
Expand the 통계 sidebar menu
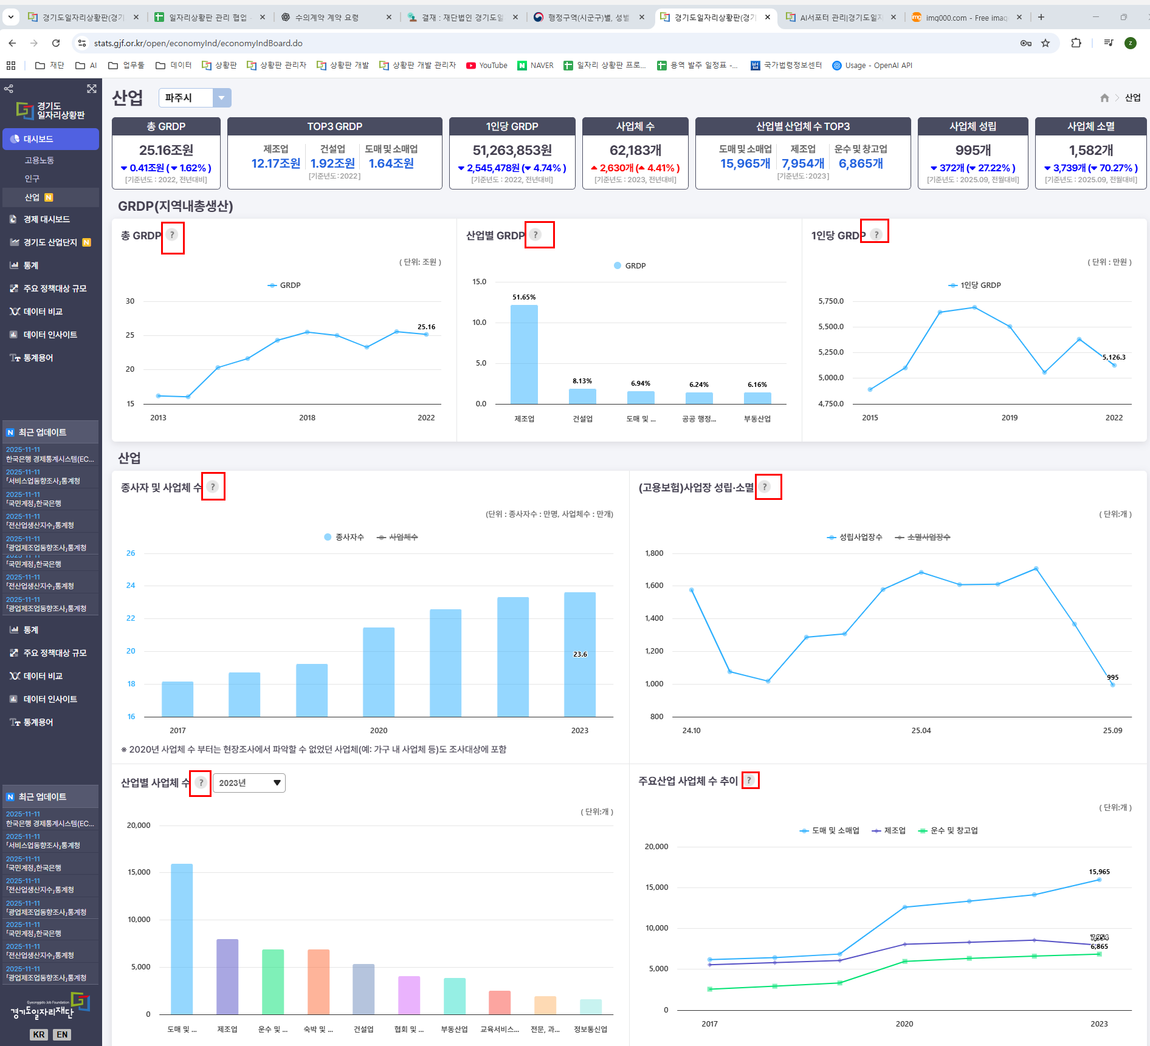[x=31, y=265]
